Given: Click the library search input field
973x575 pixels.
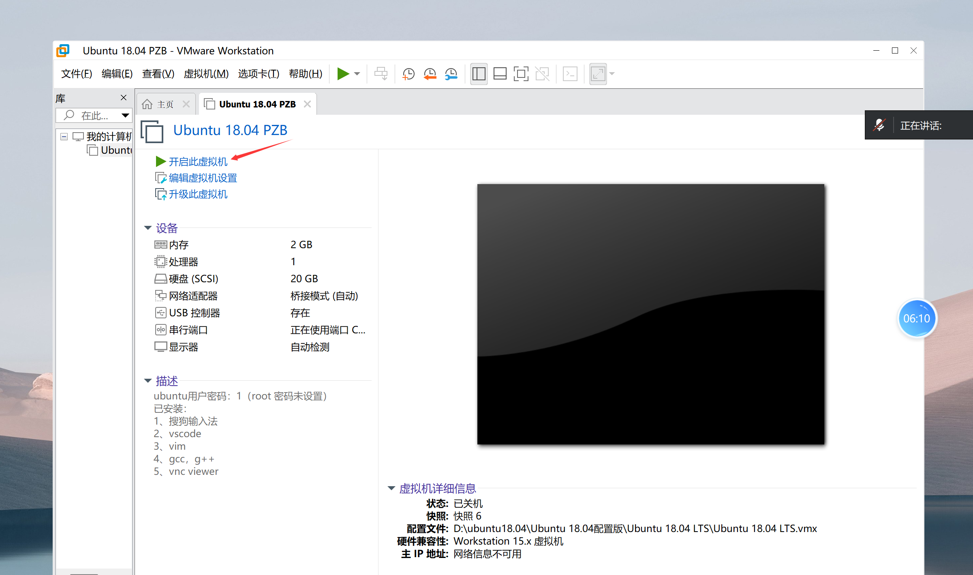Looking at the screenshot, I should click(x=94, y=116).
